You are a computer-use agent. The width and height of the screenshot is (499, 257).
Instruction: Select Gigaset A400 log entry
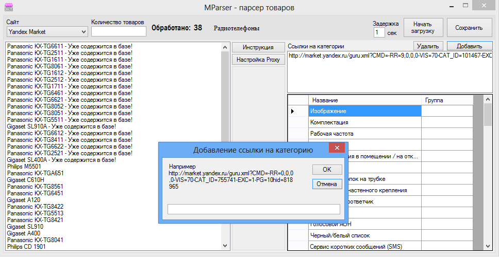point(24,233)
